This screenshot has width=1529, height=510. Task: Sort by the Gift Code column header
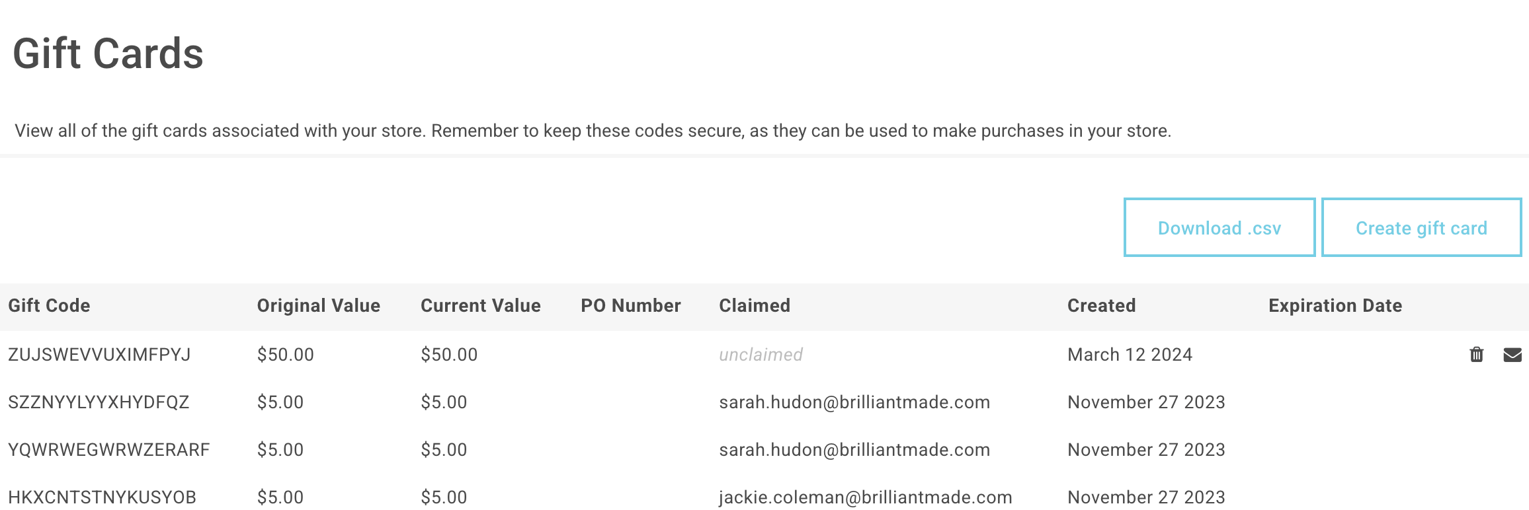(49, 305)
